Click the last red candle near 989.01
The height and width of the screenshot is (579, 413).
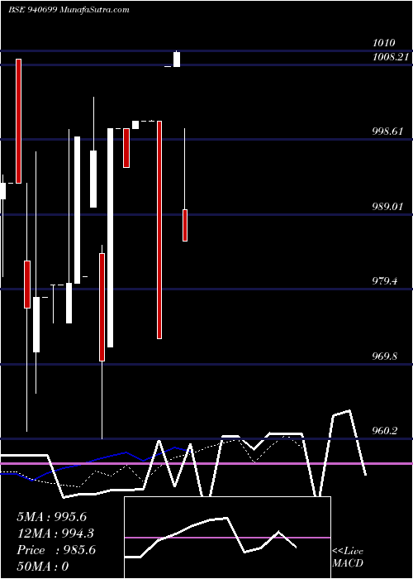point(185,225)
